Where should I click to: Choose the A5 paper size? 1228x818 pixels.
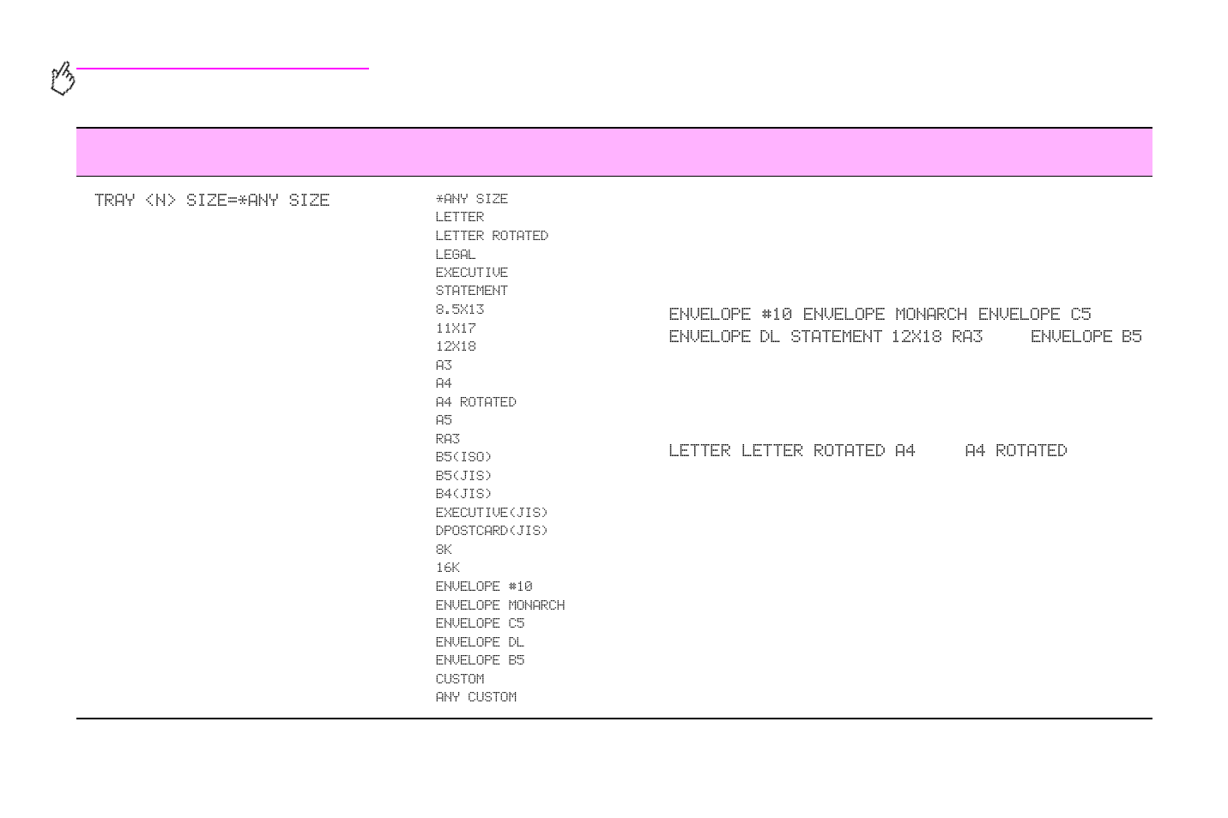[x=443, y=420]
